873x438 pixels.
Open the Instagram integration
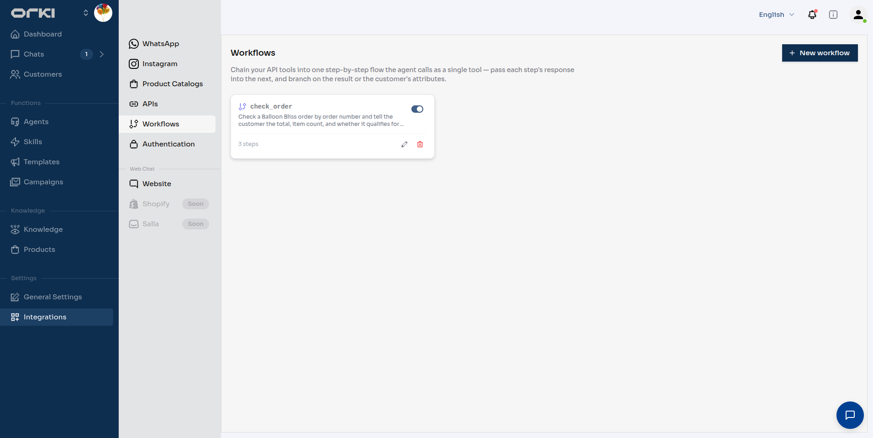167,64
